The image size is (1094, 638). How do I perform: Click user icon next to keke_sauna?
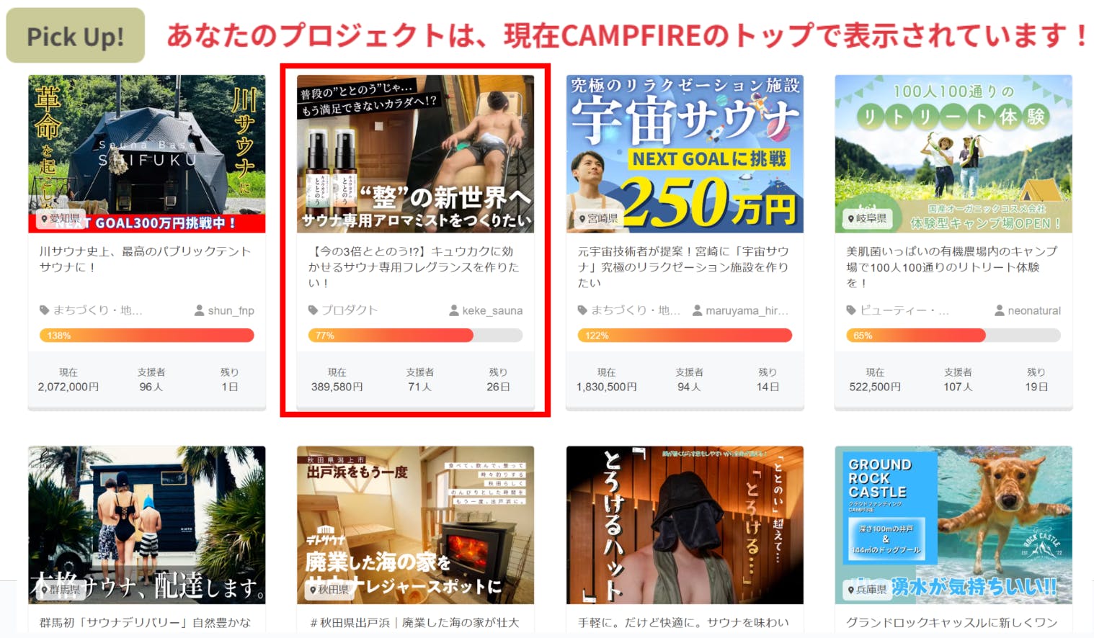pyautogui.click(x=454, y=310)
